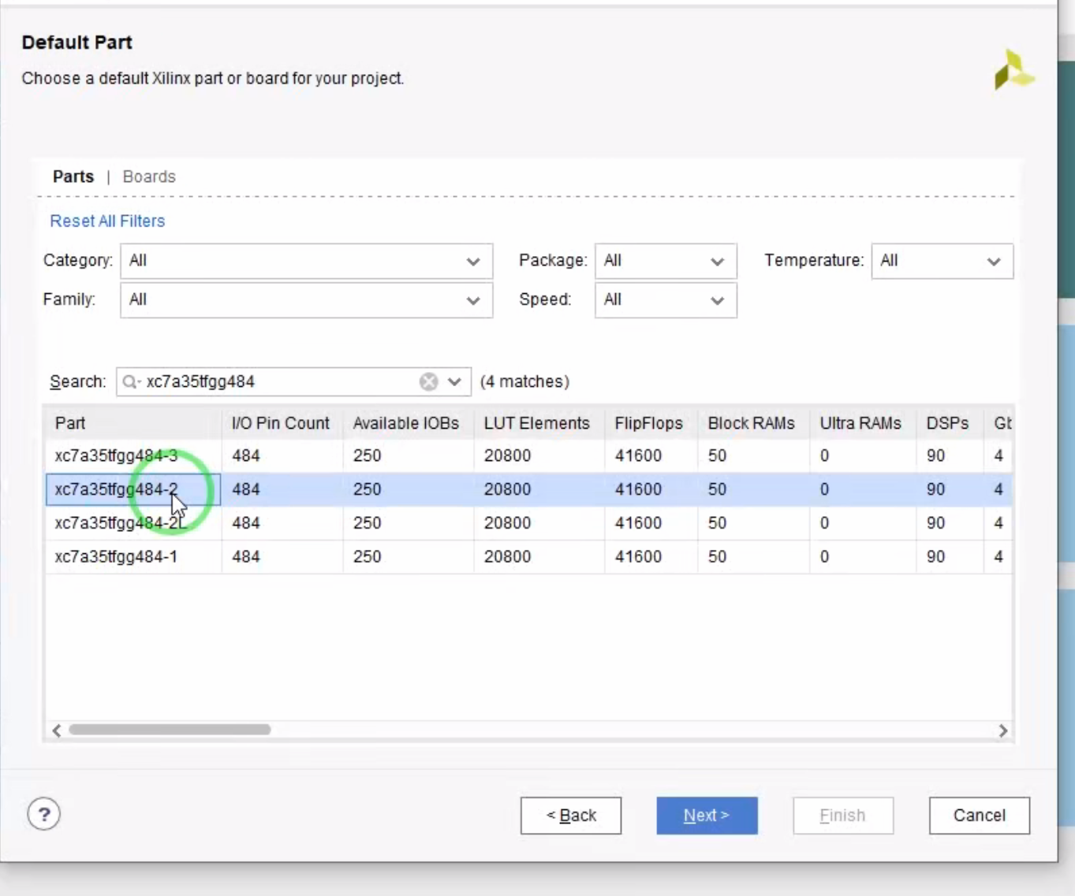Sort by Ultra RAMs column header
This screenshot has width=1075, height=896.
(x=862, y=423)
